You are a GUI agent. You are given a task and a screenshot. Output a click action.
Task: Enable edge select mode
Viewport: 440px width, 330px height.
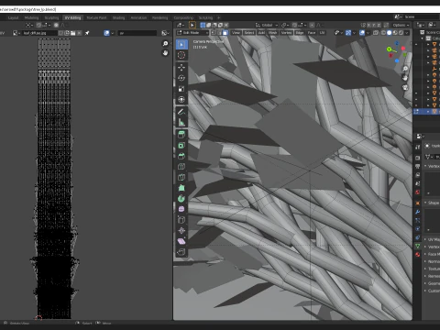[x=219, y=33]
